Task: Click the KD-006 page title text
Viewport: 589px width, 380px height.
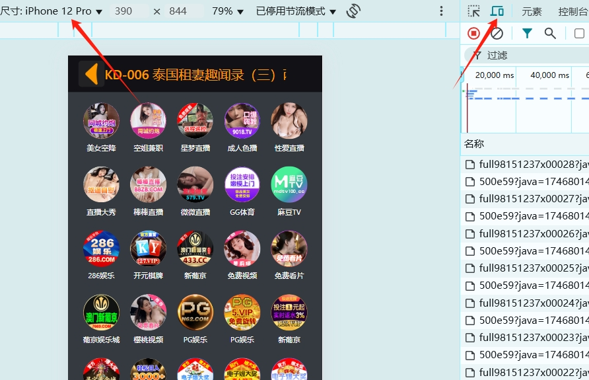Action: (x=195, y=75)
